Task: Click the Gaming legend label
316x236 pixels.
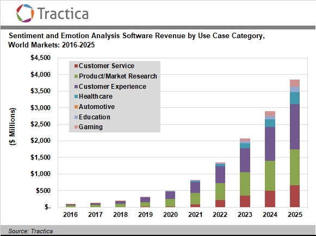Action: pyautogui.click(x=91, y=127)
